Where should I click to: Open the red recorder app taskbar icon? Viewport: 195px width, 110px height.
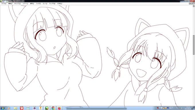[22, 108]
